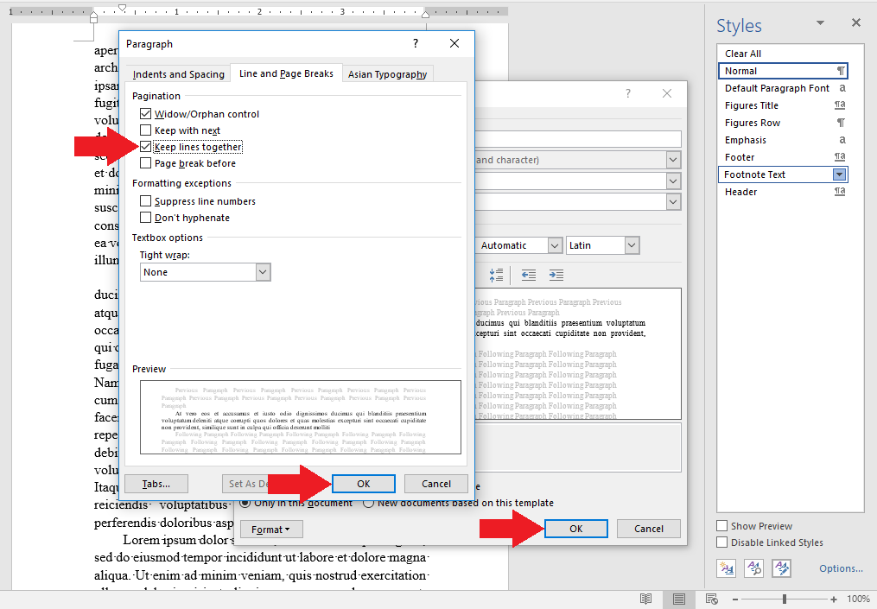Select Clear All in Styles list

coord(782,54)
